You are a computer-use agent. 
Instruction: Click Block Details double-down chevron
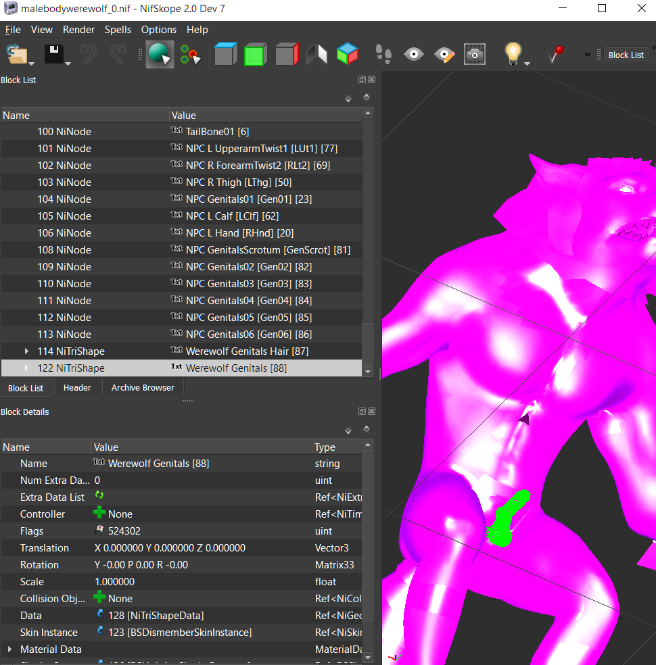pyautogui.click(x=348, y=431)
